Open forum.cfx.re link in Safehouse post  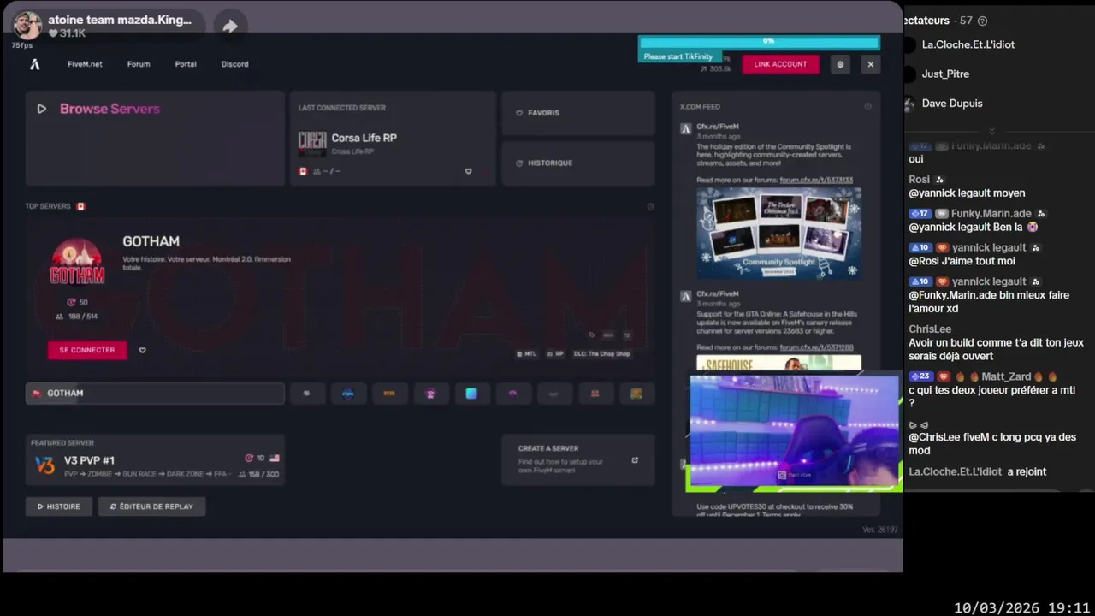tap(815, 347)
